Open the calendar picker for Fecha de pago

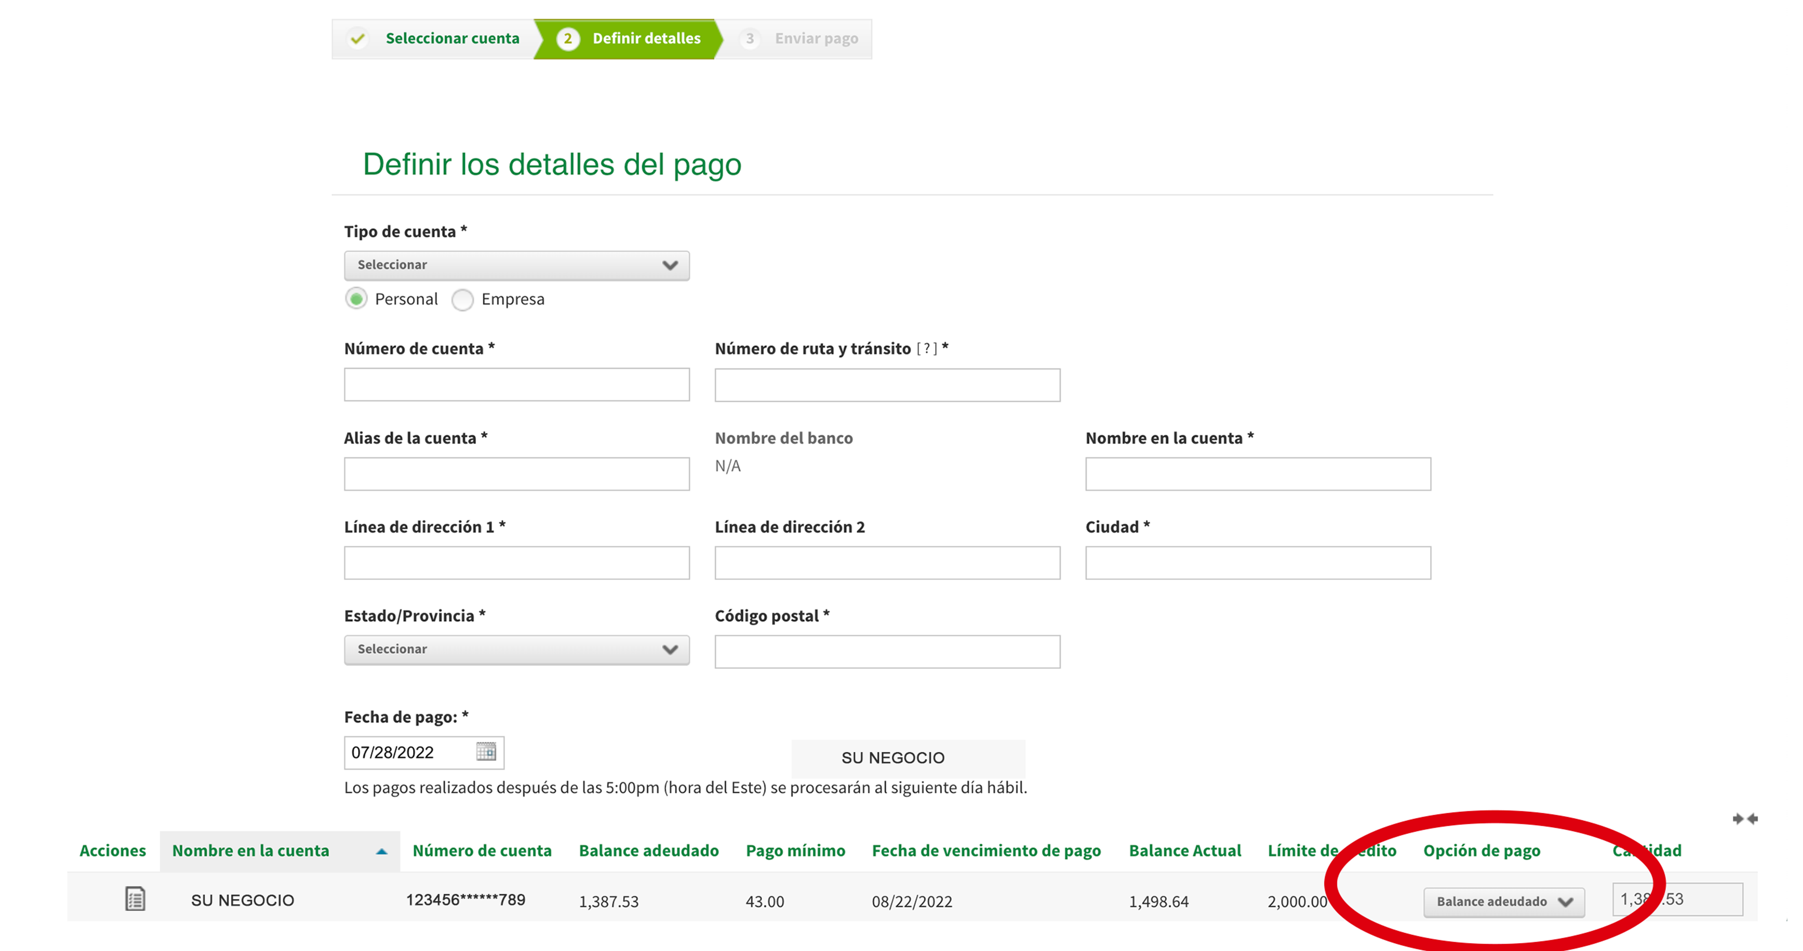click(x=486, y=751)
